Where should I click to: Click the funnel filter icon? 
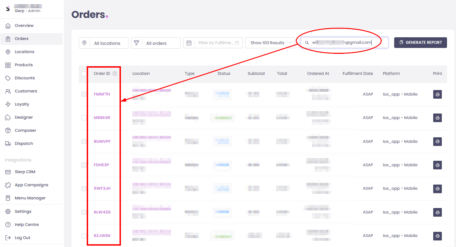click(137, 43)
